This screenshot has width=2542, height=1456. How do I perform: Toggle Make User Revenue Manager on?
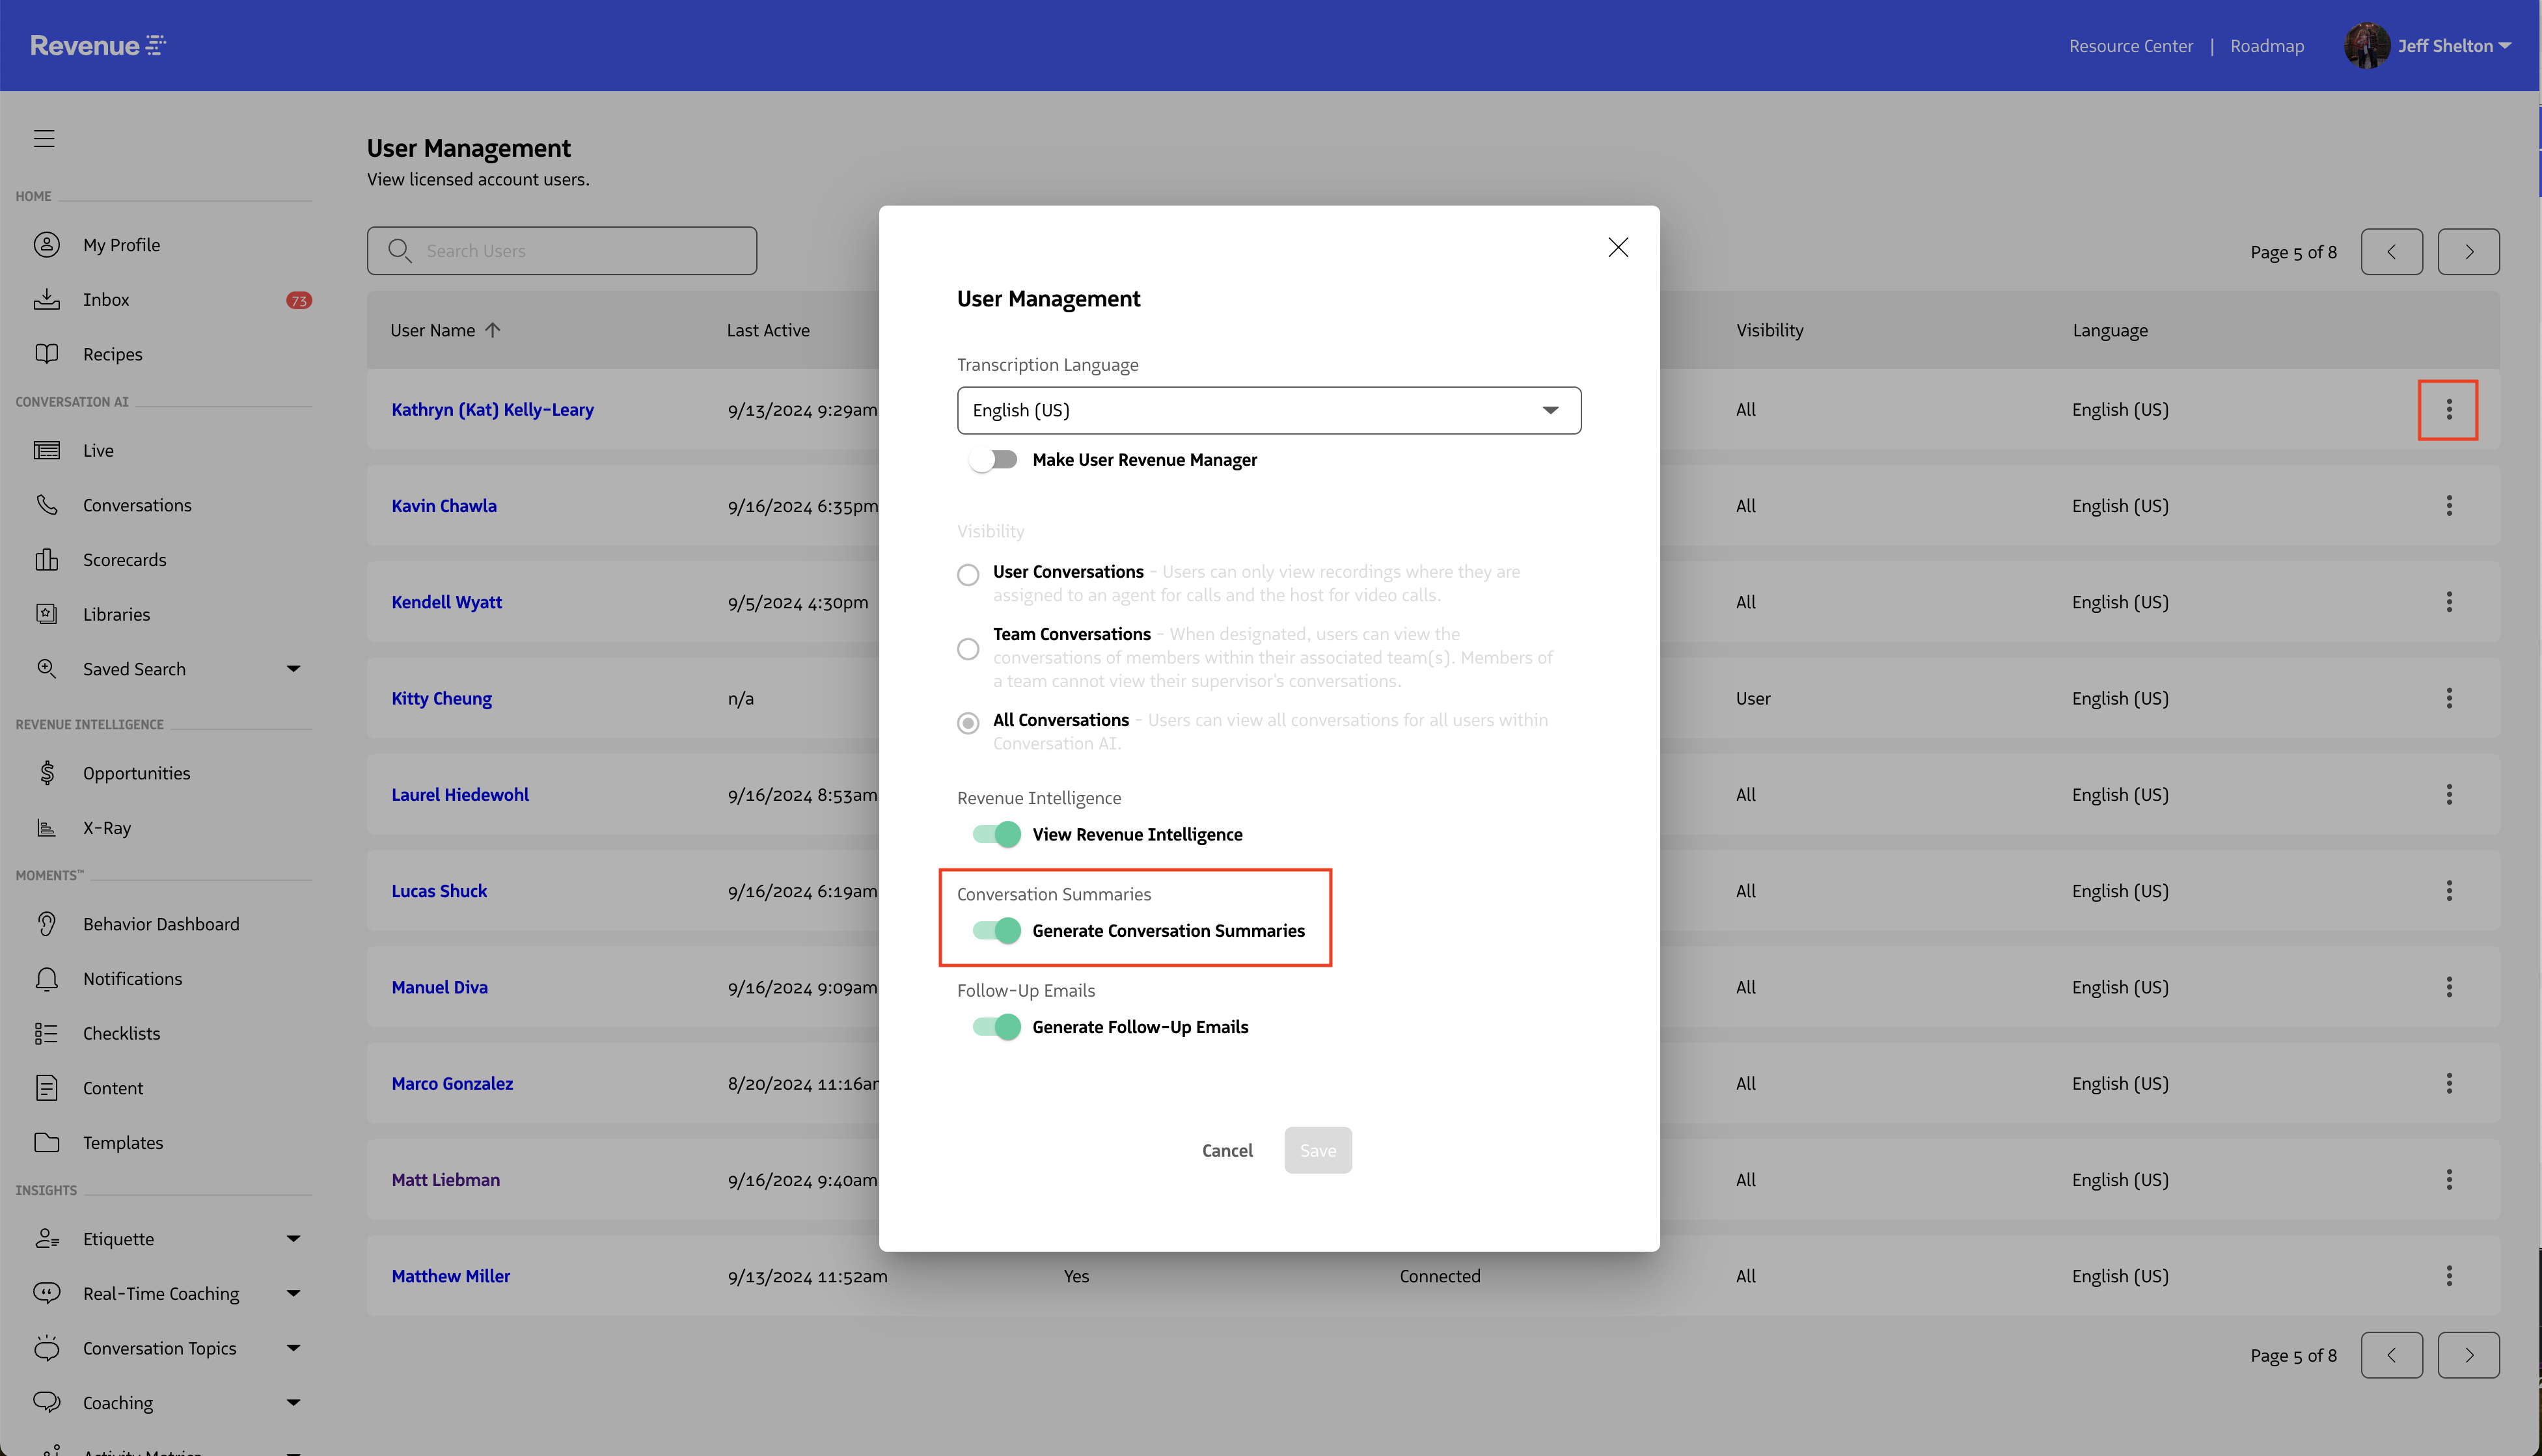993,459
